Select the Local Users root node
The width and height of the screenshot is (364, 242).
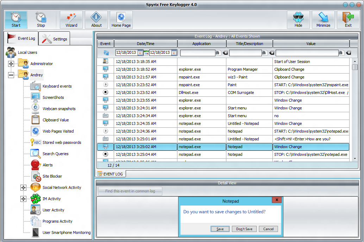27,52
